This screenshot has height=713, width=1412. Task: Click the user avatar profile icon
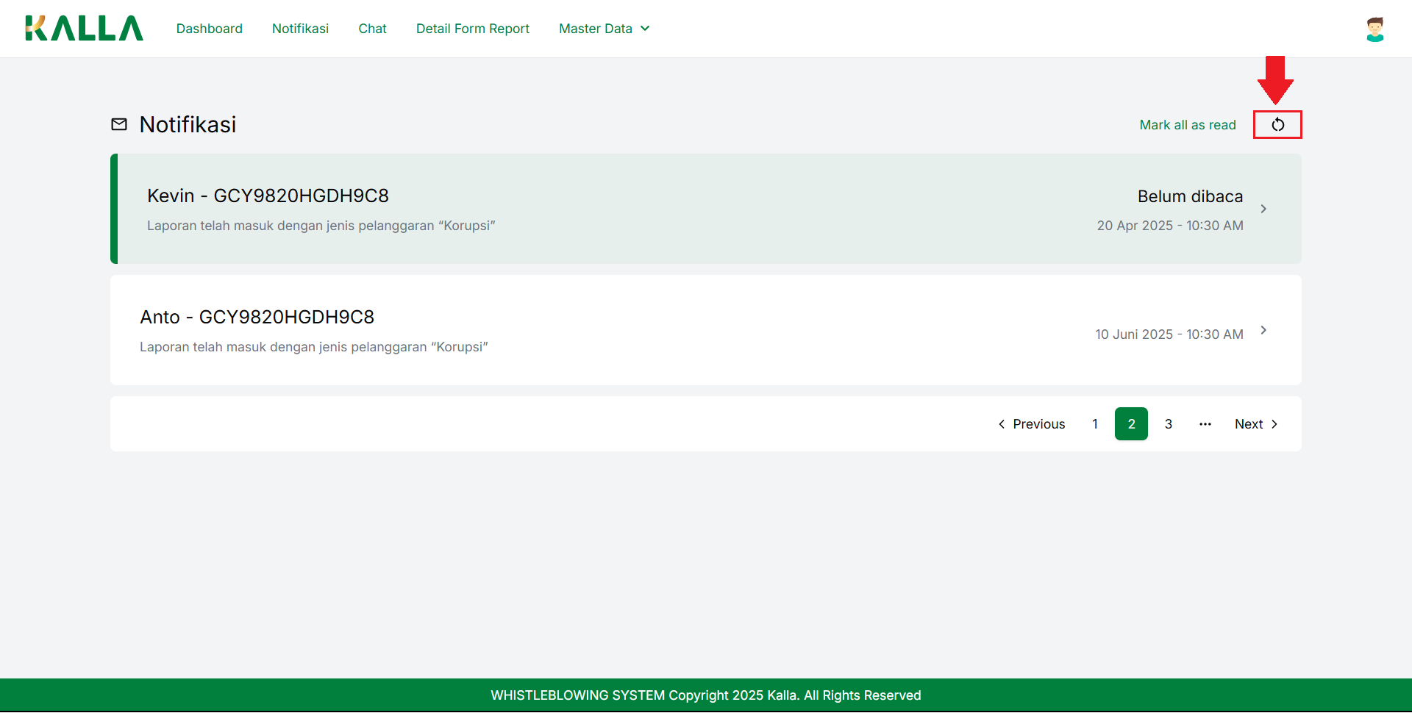tap(1374, 29)
